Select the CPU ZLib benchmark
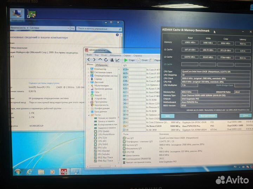The width and height of the screenshot is (253, 189). [102, 138]
